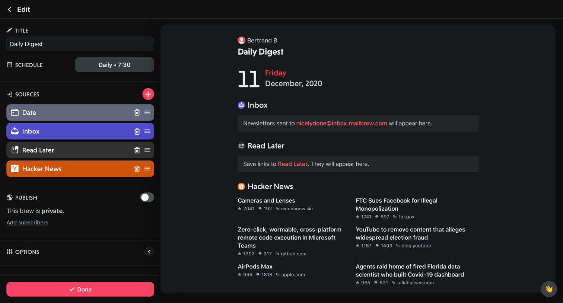Edit the Daily Digest title field

(x=80, y=44)
